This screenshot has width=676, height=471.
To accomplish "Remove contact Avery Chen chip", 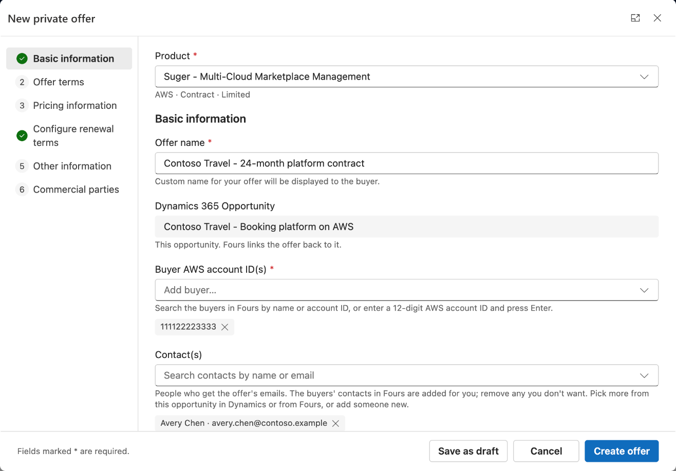I will [335, 423].
